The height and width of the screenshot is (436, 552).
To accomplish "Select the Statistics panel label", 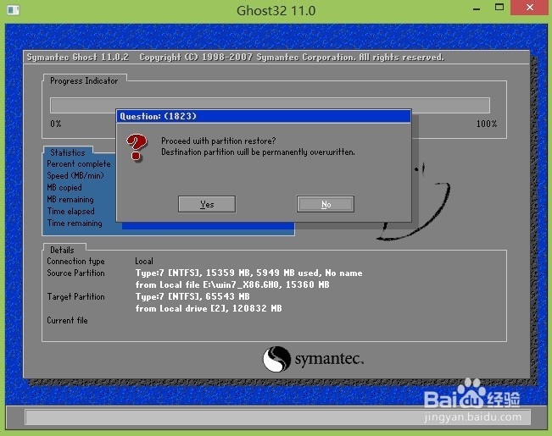I will pos(68,152).
